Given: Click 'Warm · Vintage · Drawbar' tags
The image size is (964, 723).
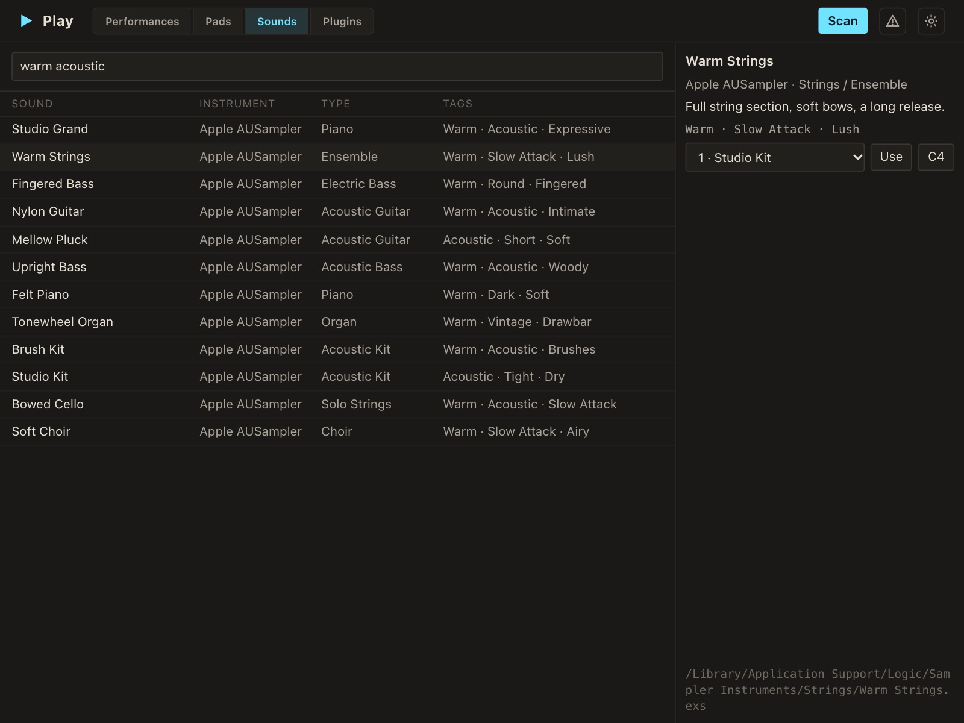Looking at the screenshot, I should click(x=518, y=322).
